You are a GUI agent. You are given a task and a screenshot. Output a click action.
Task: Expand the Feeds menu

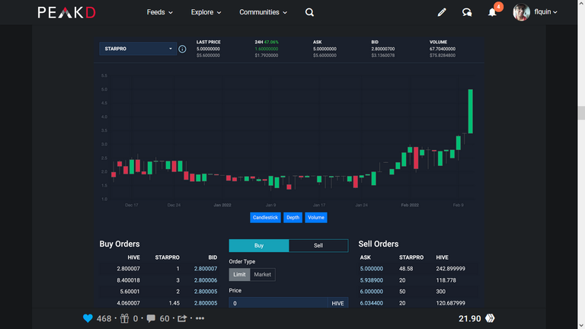click(x=160, y=12)
